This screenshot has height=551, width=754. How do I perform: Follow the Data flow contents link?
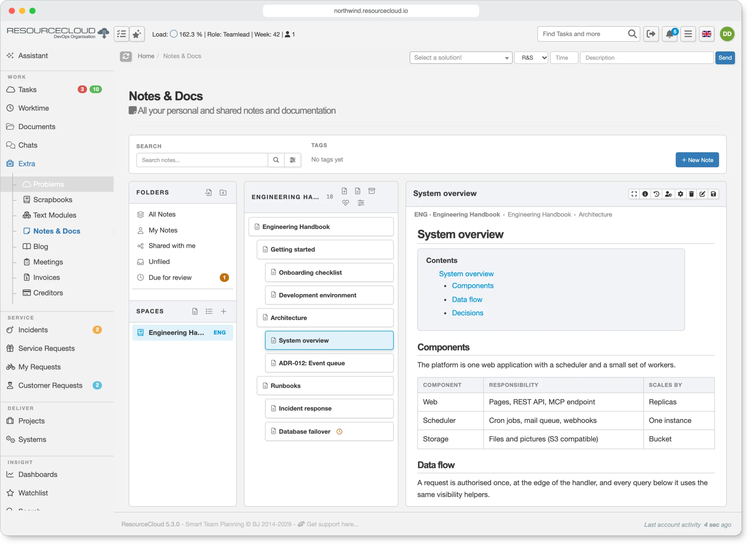coord(467,299)
